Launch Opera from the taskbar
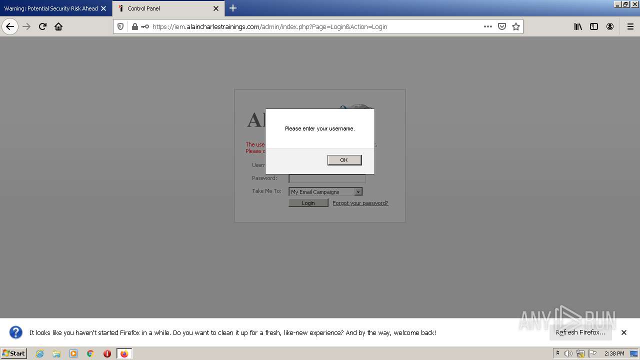 [107, 353]
